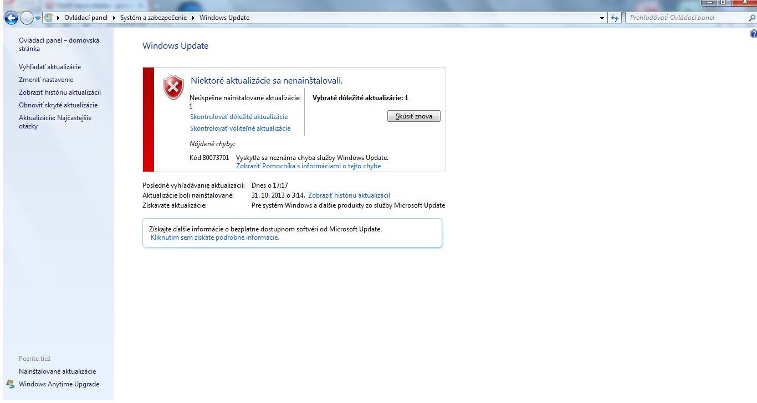Click the Neúspešne nainštalované aktualizácie label

click(245, 98)
